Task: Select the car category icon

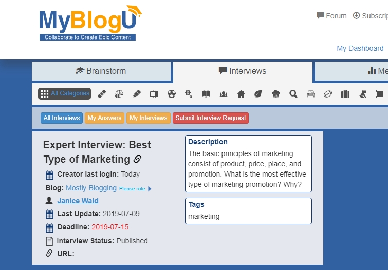Action: 311,94
